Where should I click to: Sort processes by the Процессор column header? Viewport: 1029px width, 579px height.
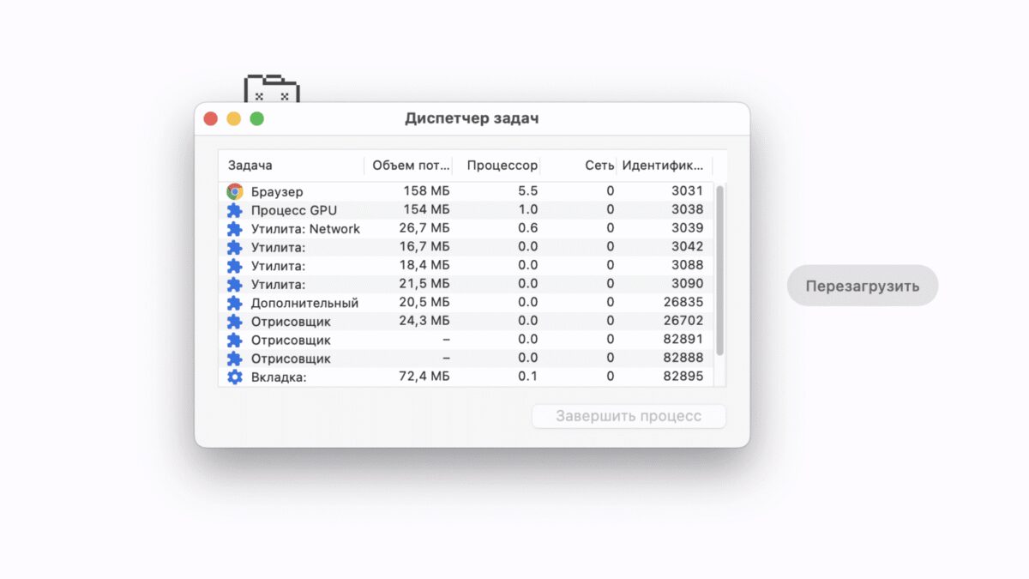501,166
